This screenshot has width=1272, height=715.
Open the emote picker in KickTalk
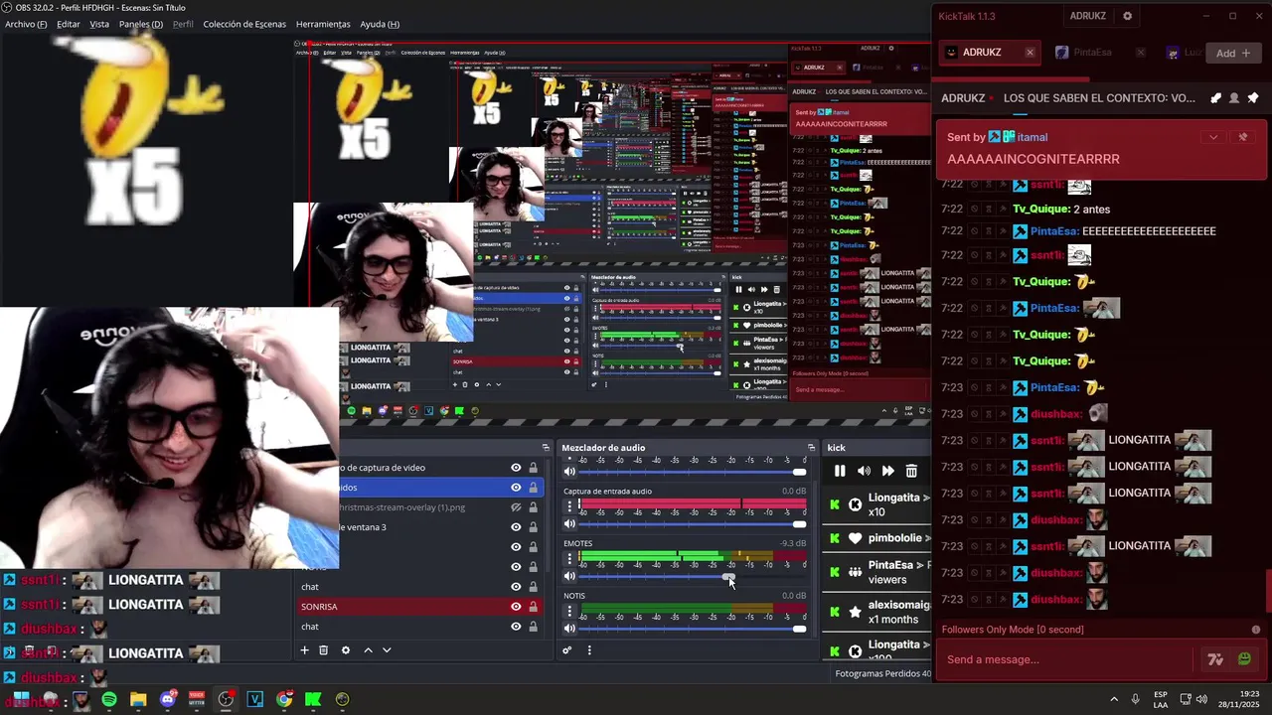(x=1244, y=659)
